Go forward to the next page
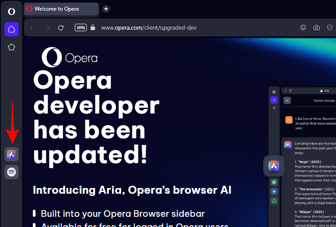 pyautogui.click(x=47, y=27)
